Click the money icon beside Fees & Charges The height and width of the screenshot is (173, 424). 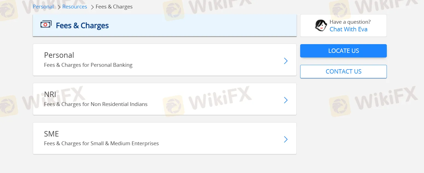pyautogui.click(x=46, y=25)
